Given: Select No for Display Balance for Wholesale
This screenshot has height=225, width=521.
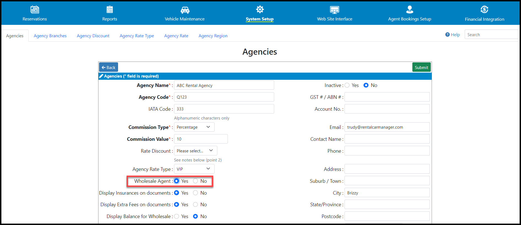Looking at the screenshot, I should 195,216.
